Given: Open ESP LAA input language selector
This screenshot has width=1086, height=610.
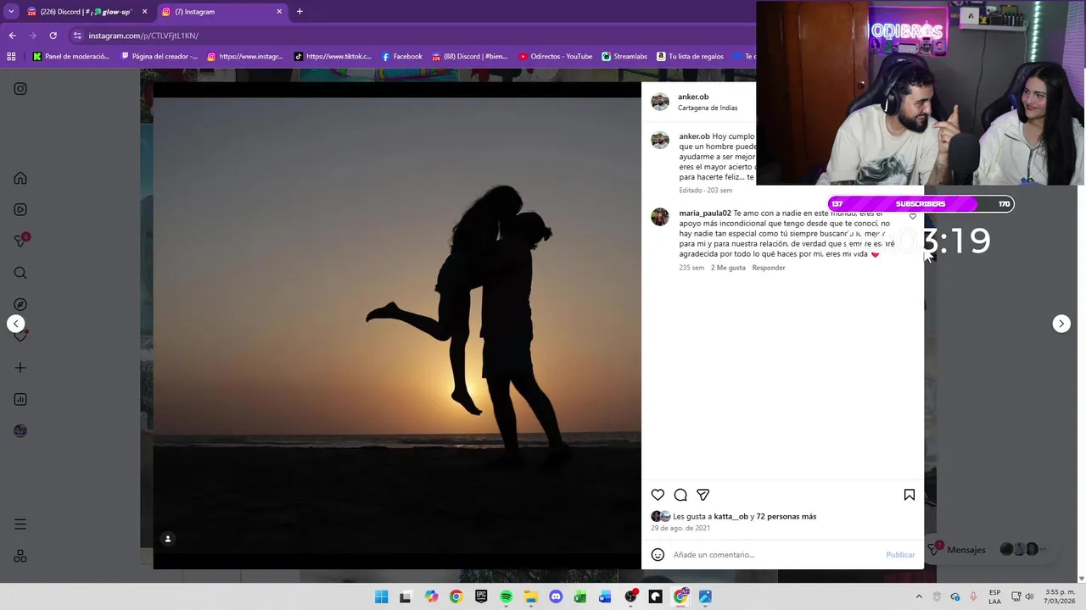Looking at the screenshot, I should point(994,596).
